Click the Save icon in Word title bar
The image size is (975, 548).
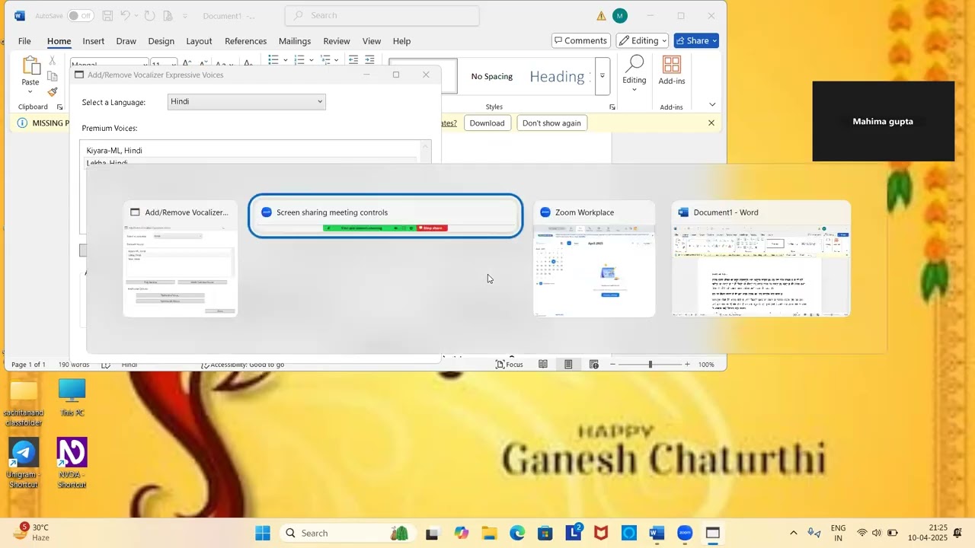pyautogui.click(x=107, y=16)
